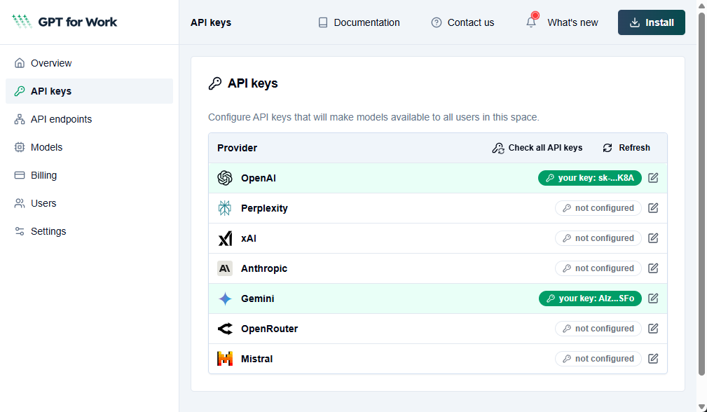Click the Install button
Image resolution: width=707 pixels, height=412 pixels.
(x=651, y=22)
